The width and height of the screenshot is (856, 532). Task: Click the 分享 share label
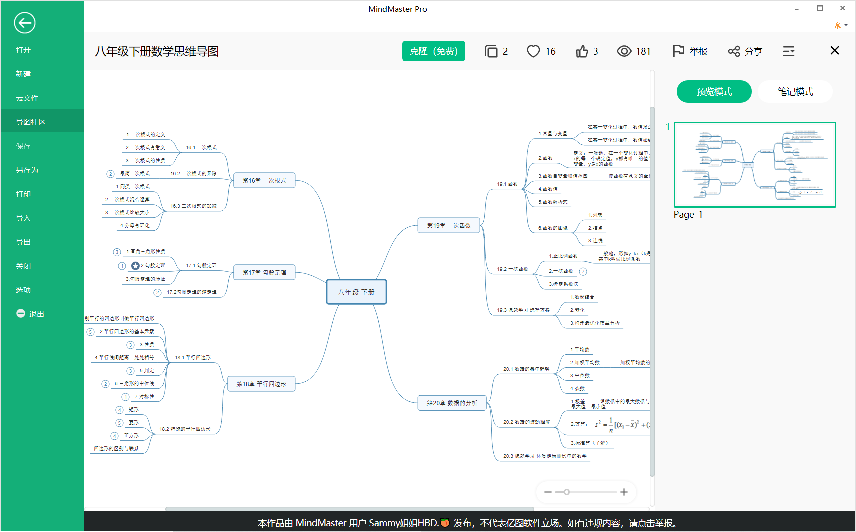click(x=753, y=51)
